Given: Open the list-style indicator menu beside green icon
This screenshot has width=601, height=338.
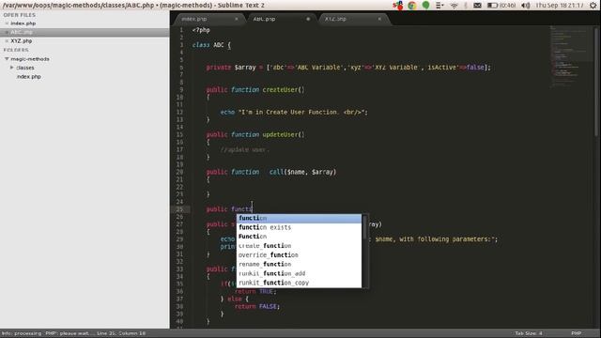Looking at the screenshot, I should tap(439, 6).
